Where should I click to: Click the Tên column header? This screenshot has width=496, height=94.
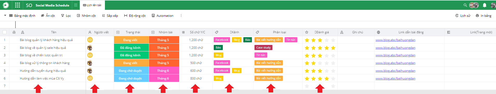[53, 32]
